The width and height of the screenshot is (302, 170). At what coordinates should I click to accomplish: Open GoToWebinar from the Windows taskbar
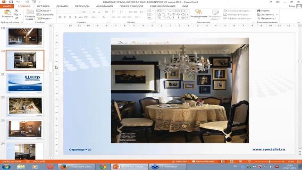coord(168,167)
